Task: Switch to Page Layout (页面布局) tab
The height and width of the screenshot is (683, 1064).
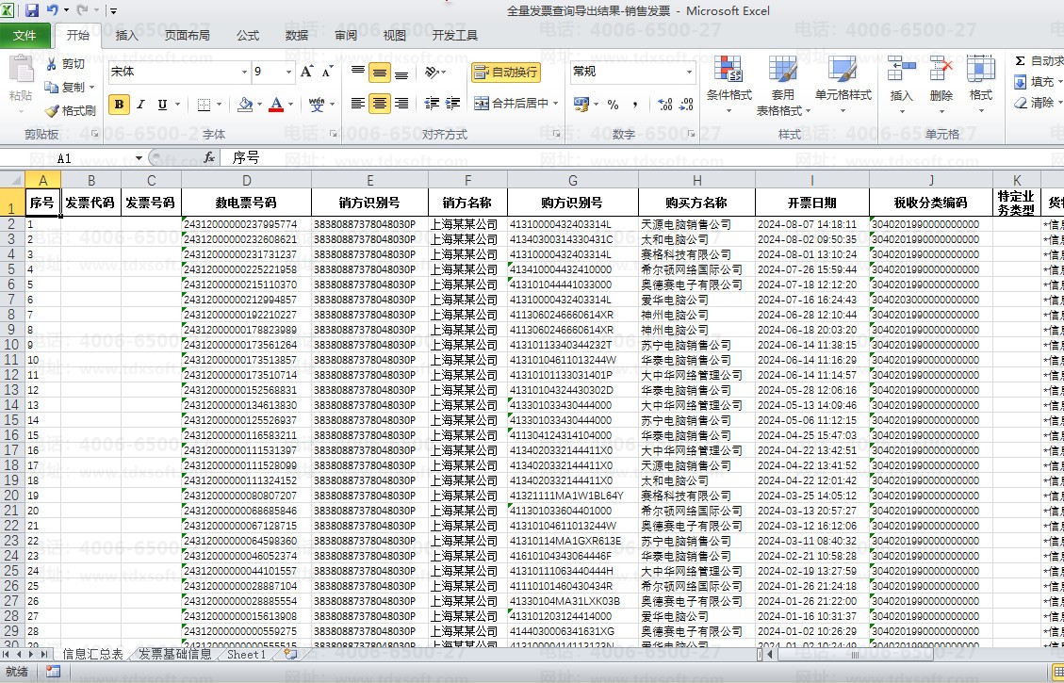Action: pyautogui.click(x=188, y=35)
